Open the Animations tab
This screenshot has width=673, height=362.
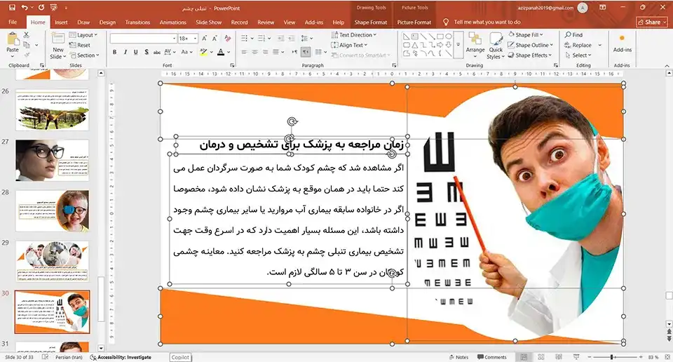173,22
